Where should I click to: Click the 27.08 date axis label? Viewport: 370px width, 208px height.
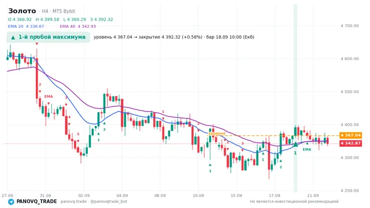8,195
